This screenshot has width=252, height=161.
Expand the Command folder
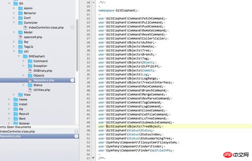coord(24,61)
